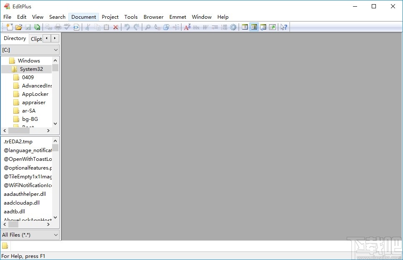Open the Window menu

201,17
